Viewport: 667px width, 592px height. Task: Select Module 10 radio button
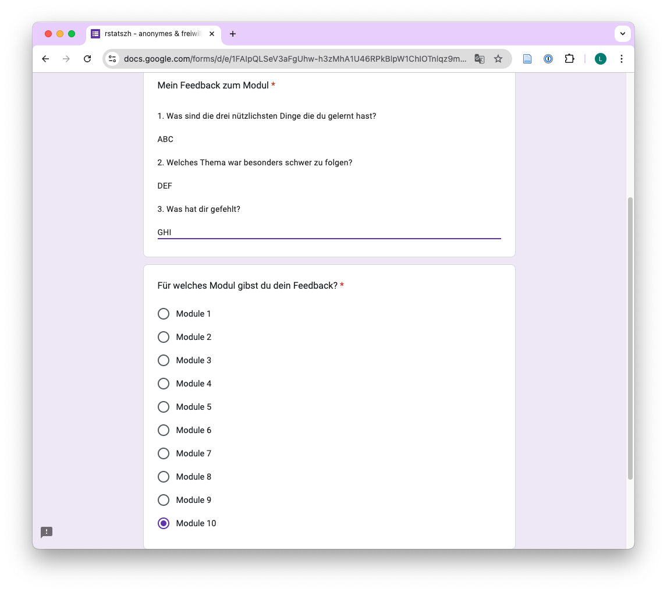[164, 523]
